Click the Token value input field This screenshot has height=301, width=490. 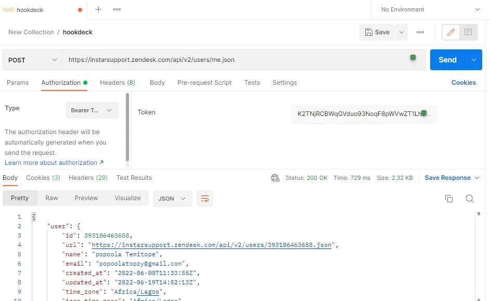pyautogui.click(x=364, y=114)
